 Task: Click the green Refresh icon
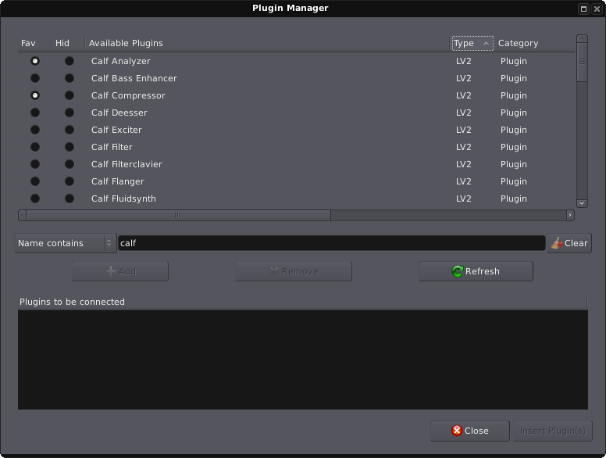pos(458,271)
